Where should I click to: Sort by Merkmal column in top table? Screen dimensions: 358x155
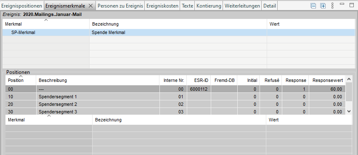tap(46, 24)
